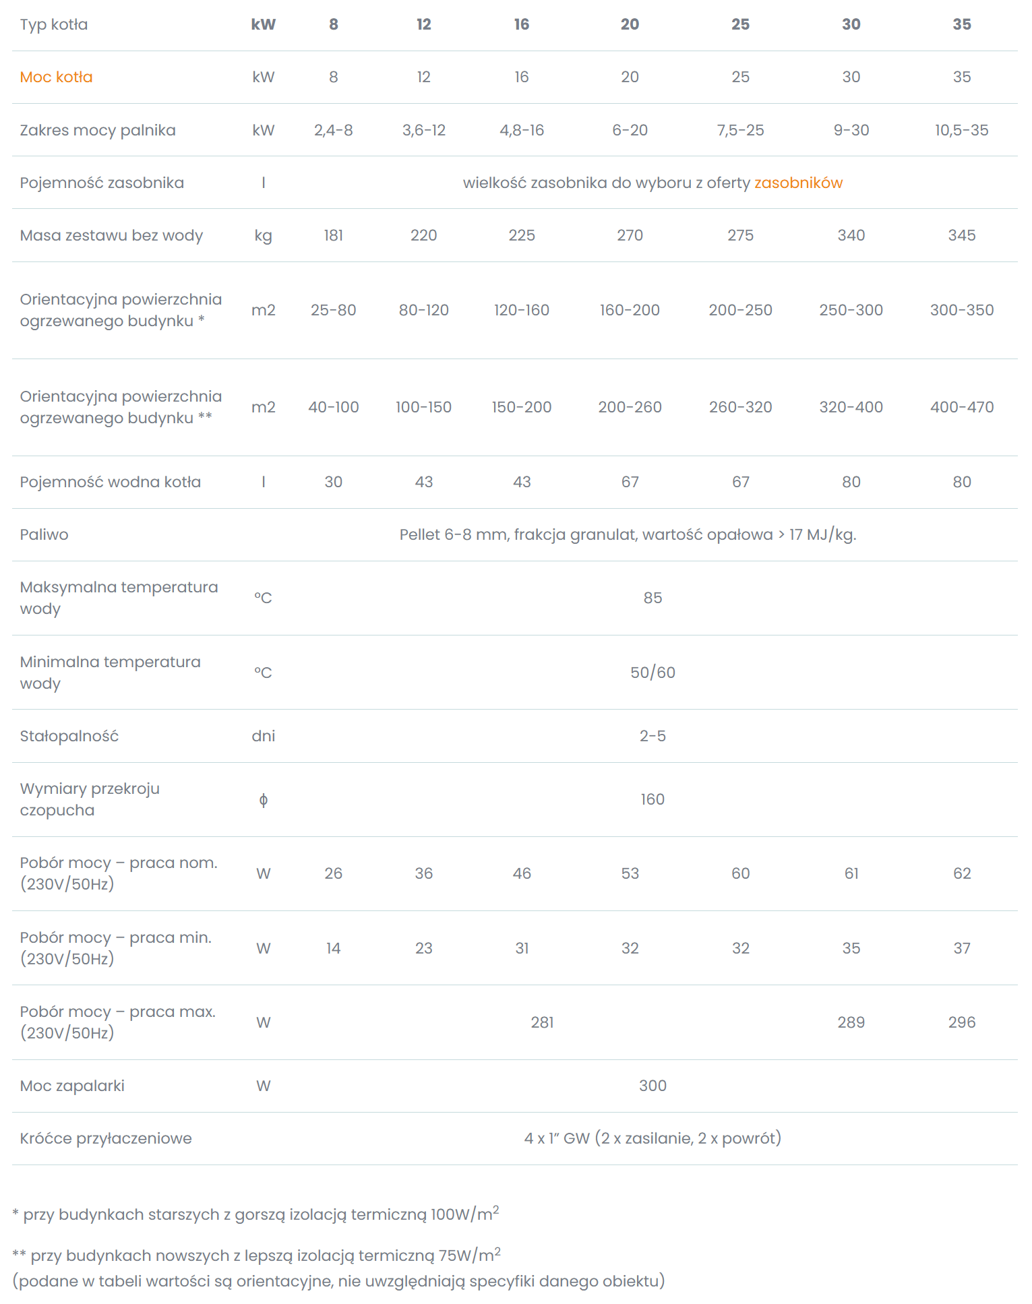Screen dimensions: 1032x1304
Task: Select igniter power value '300'
Action: point(652,1086)
